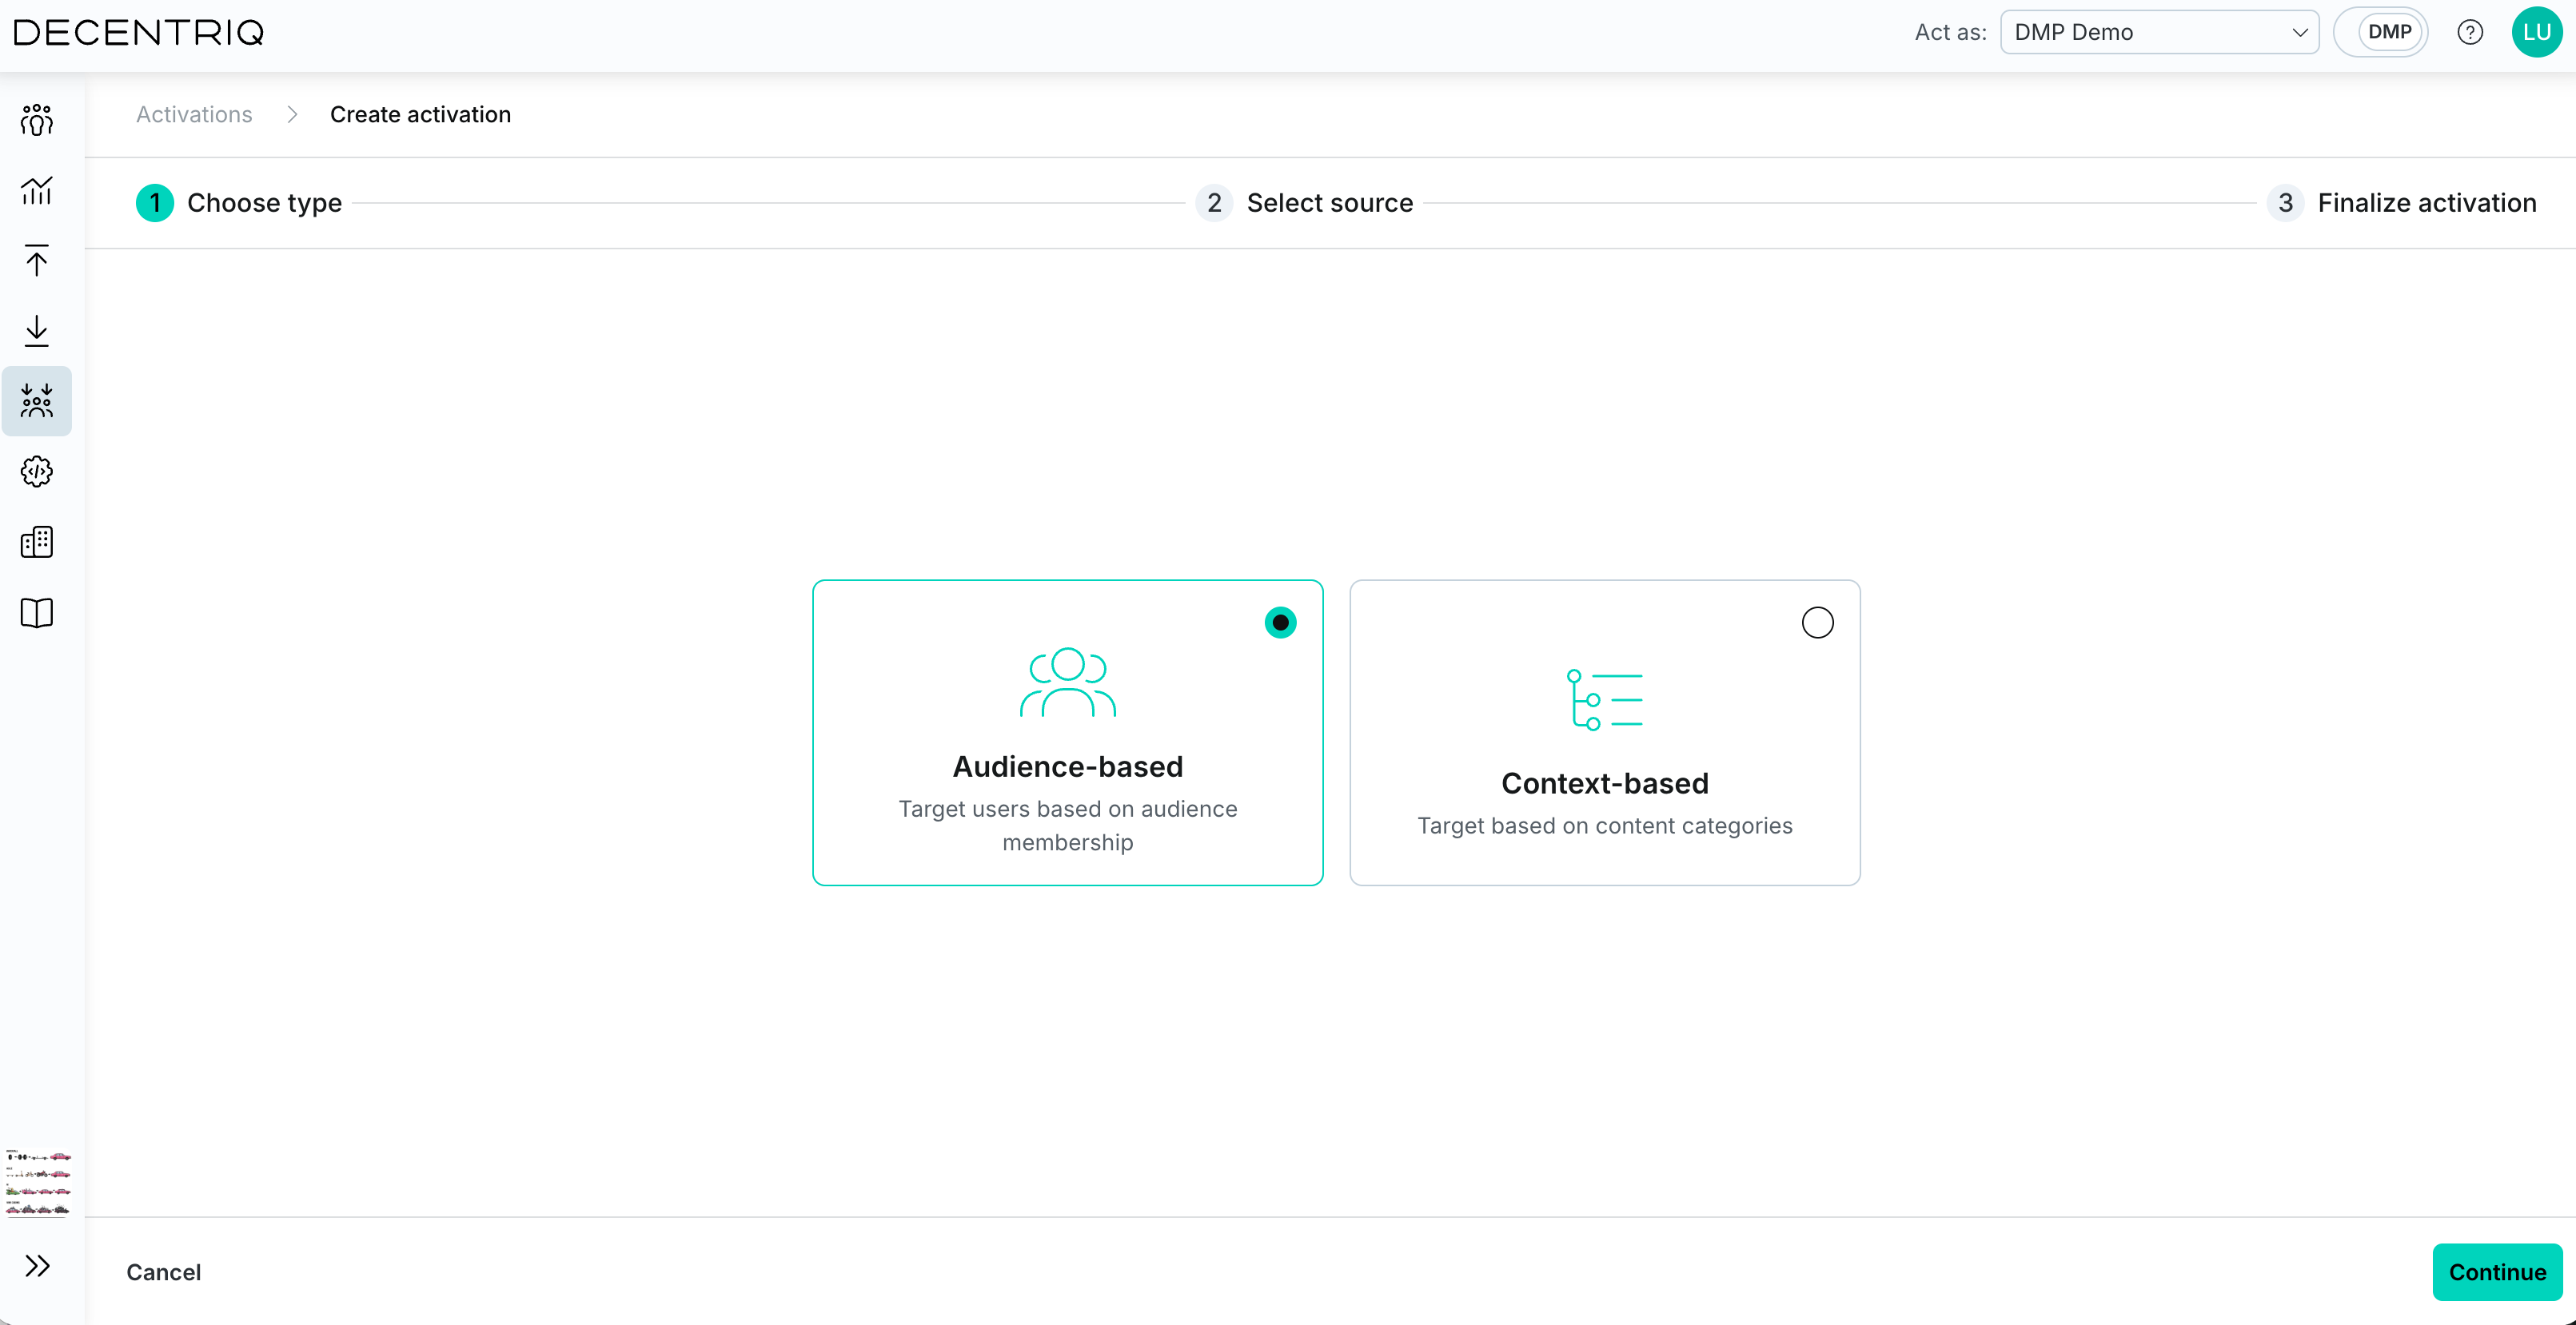This screenshot has height=1325, width=2576.
Task: Open the activations sidebar icon
Action: [x=37, y=400]
